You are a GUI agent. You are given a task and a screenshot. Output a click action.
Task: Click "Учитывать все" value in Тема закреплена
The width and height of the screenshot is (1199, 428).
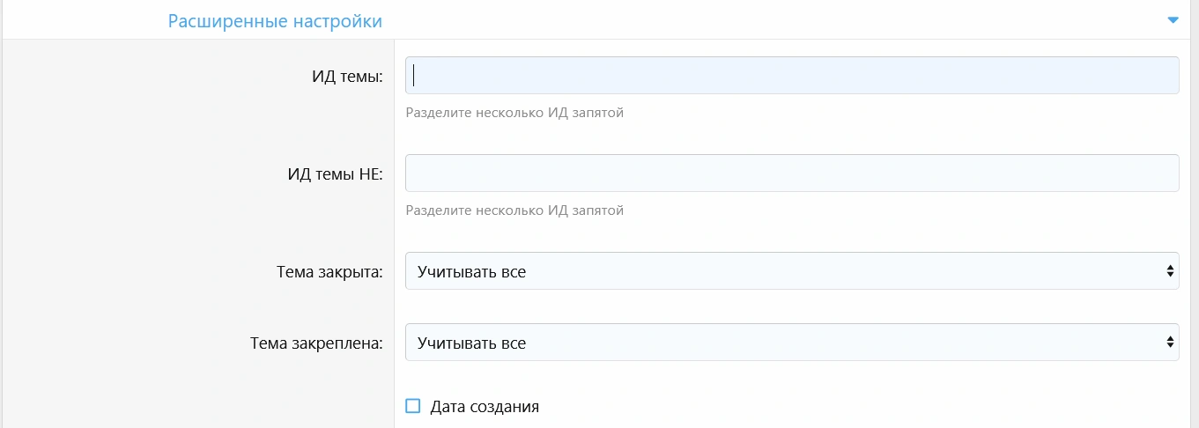[x=471, y=343]
